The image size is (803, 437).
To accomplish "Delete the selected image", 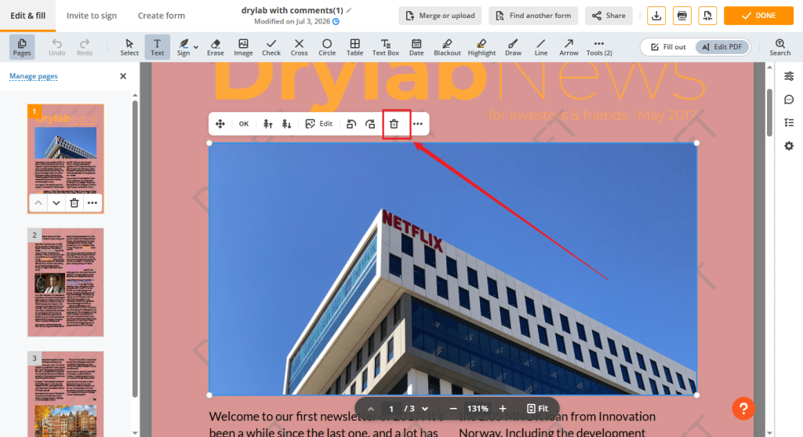I will [x=394, y=124].
